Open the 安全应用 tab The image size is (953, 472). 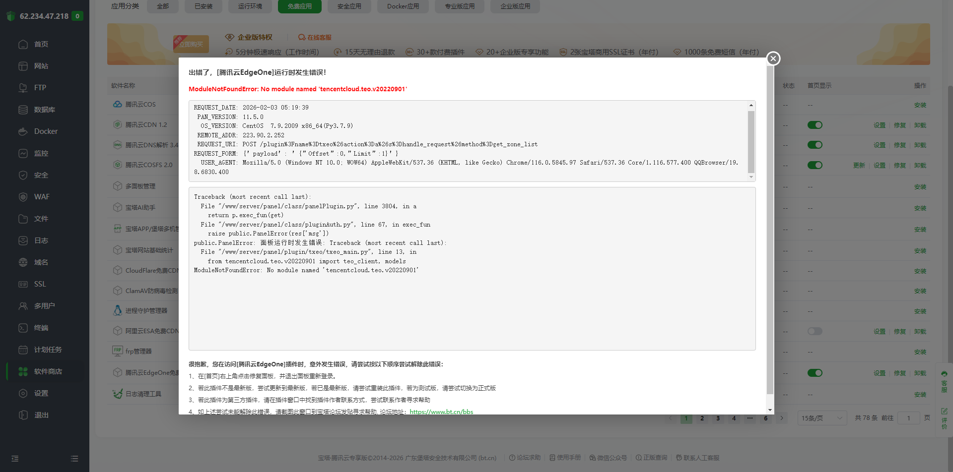pyautogui.click(x=349, y=6)
